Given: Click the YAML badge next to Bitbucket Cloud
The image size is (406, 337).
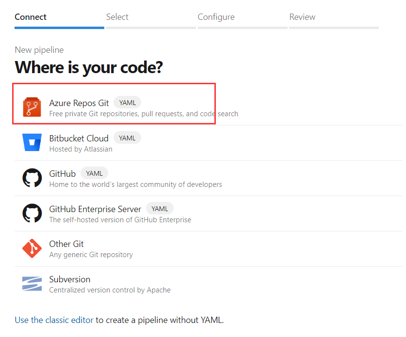Looking at the screenshot, I should pos(127,138).
